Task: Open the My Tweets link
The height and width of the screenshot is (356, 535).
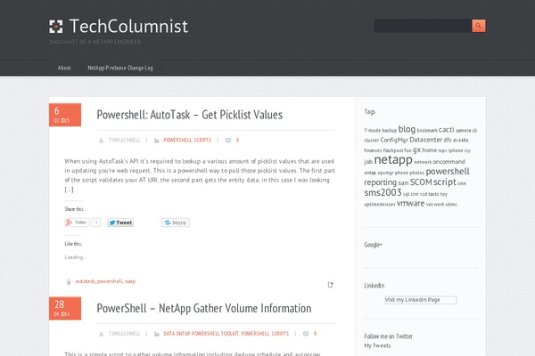Action: point(377,346)
